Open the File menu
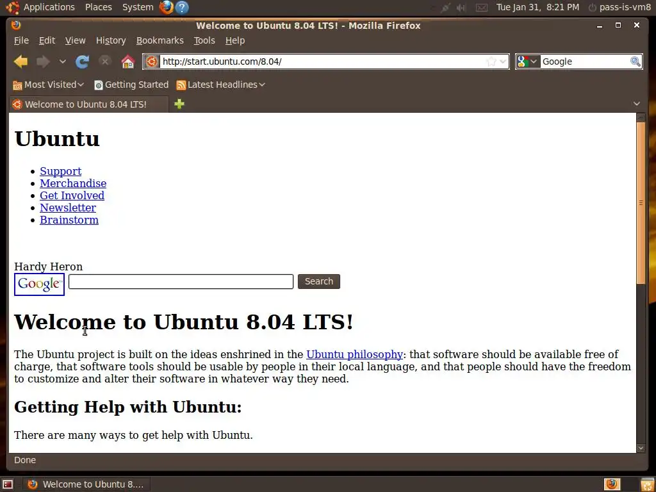Screen dimensions: 656x492 click(x=21, y=40)
